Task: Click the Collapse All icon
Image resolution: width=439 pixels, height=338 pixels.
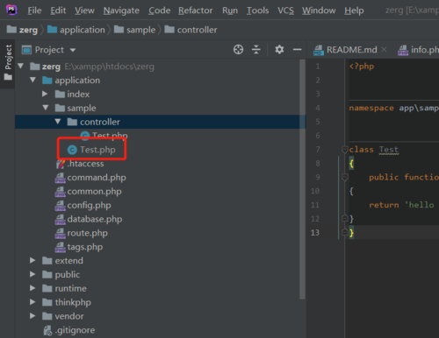Action: (x=256, y=50)
